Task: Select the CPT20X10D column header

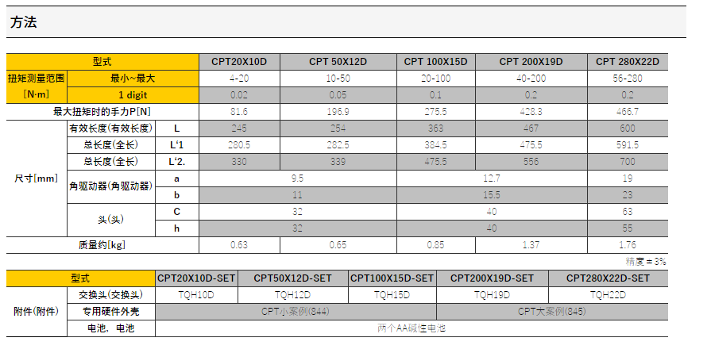Action: click(238, 61)
